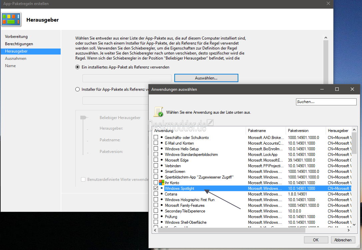Screen dimensions: 362x250
Task: Click the app list vertical scrollbar thumb
Action: [354, 143]
